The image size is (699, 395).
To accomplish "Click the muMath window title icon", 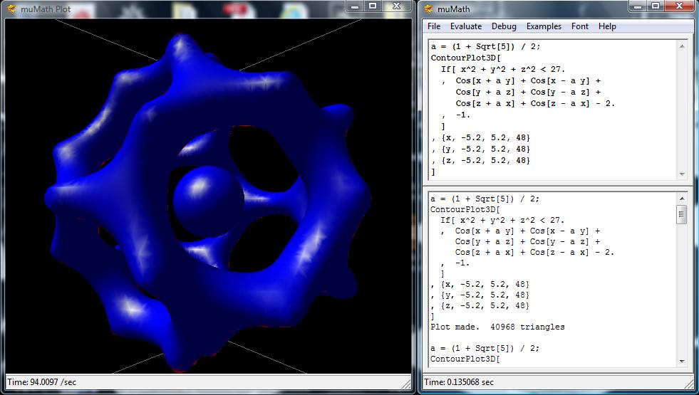I will [428, 9].
